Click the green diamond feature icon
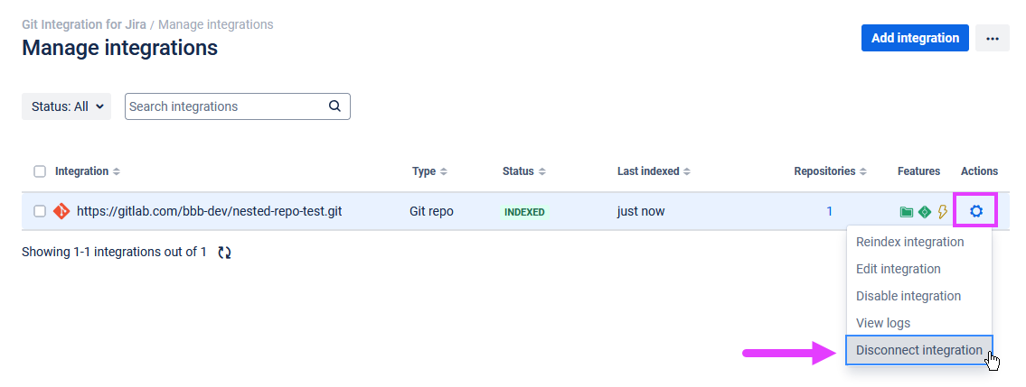Viewport: 1026px width, 387px height. point(924,211)
